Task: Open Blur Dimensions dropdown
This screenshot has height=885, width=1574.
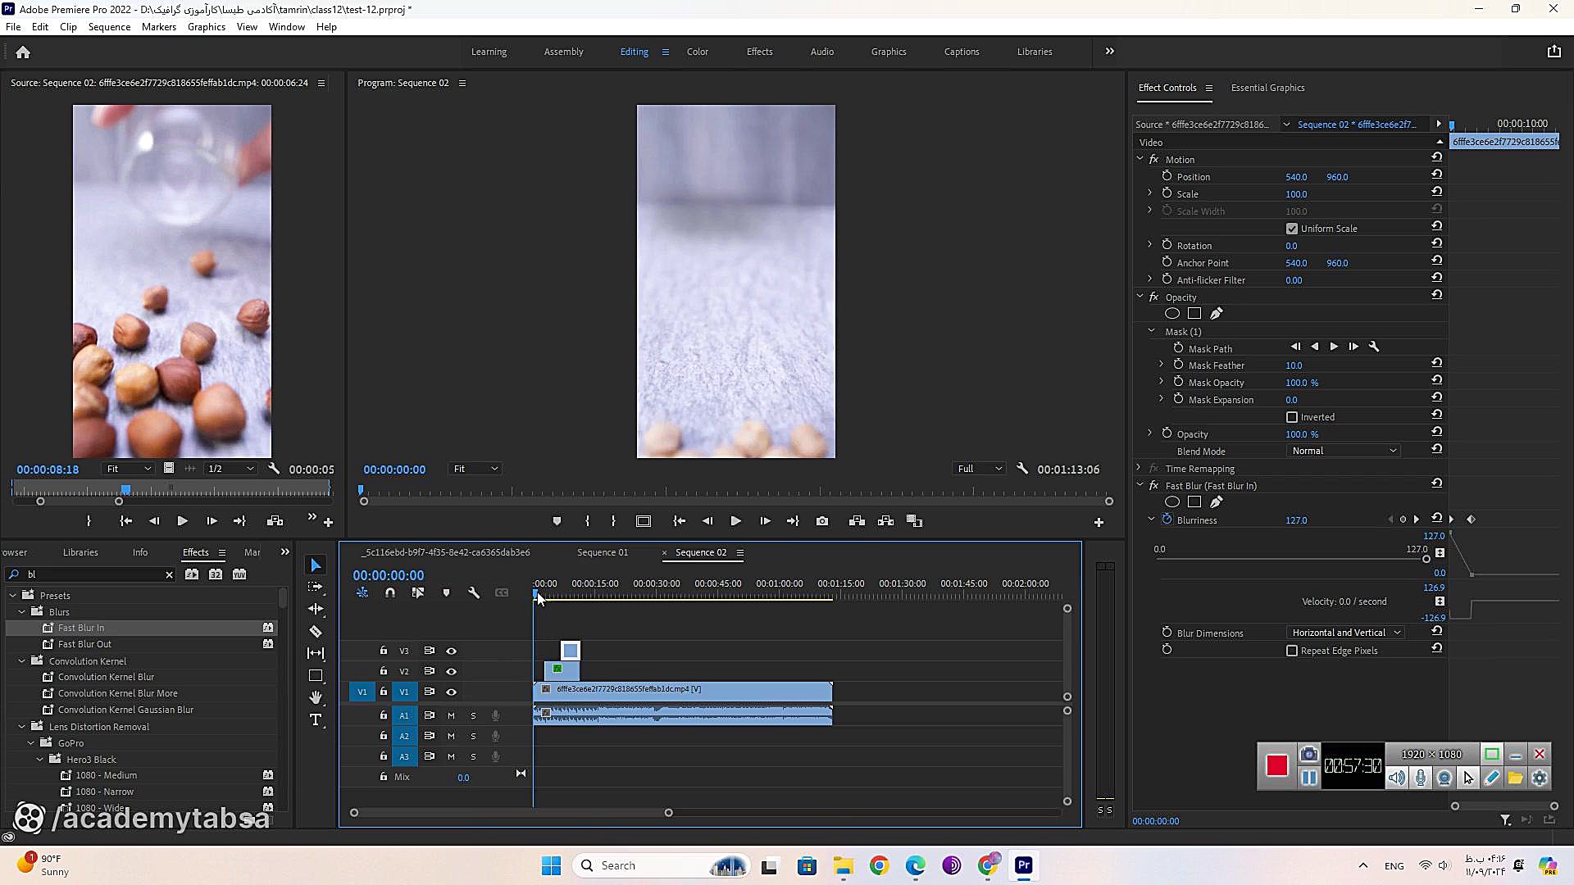Action: tap(1345, 633)
